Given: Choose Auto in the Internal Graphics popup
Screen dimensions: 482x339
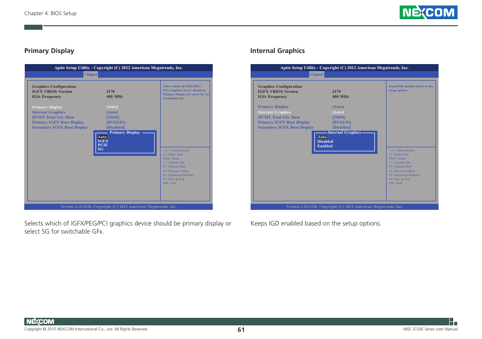Looking at the screenshot, I should pyautogui.click(x=322, y=137).
